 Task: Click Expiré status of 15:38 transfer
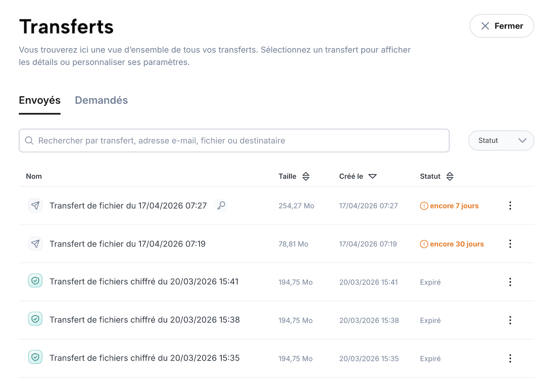pyautogui.click(x=431, y=321)
